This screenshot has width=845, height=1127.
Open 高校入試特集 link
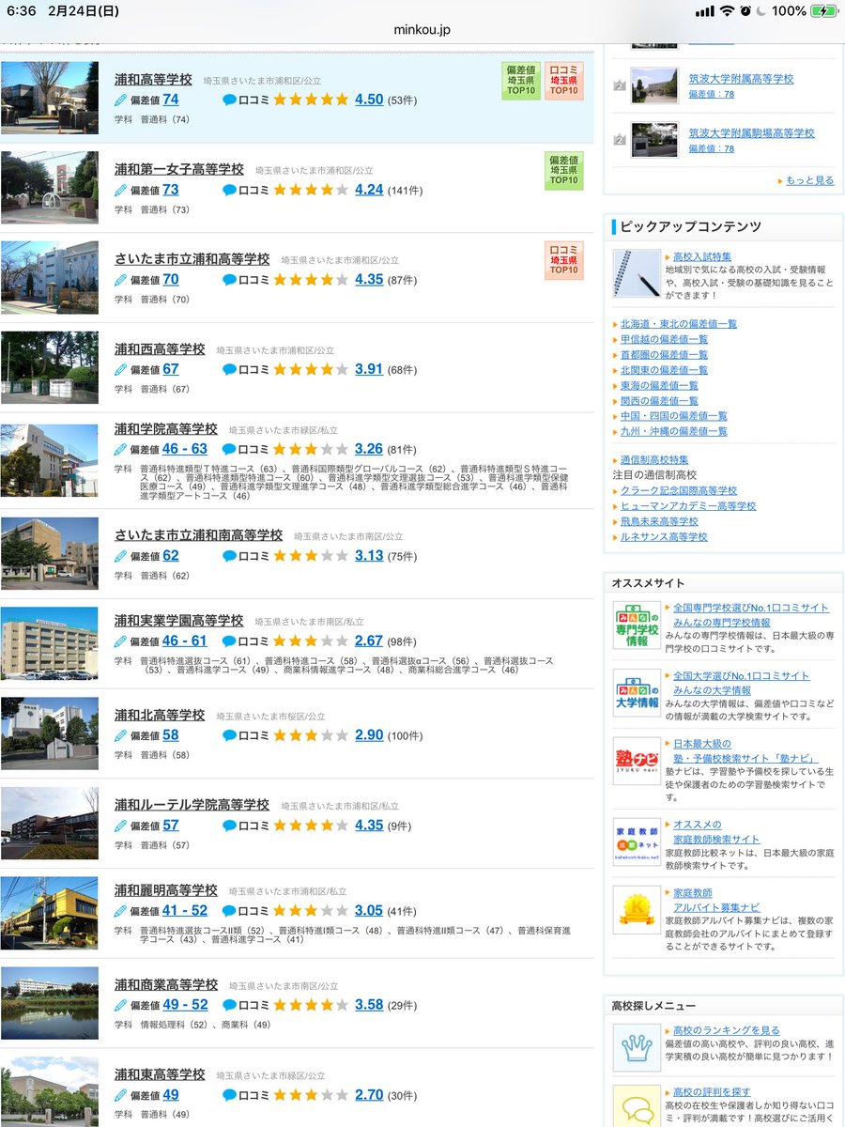(x=702, y=256)
